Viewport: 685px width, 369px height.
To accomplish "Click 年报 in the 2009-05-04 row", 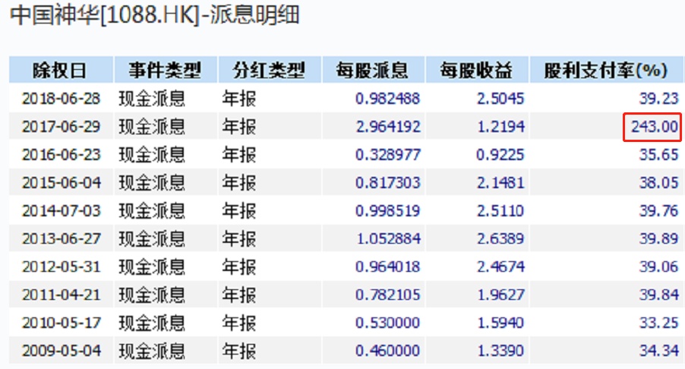I will click(239, 350).
